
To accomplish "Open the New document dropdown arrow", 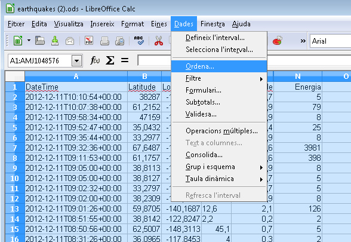I will pyautogui.click(x=29, y=41).
